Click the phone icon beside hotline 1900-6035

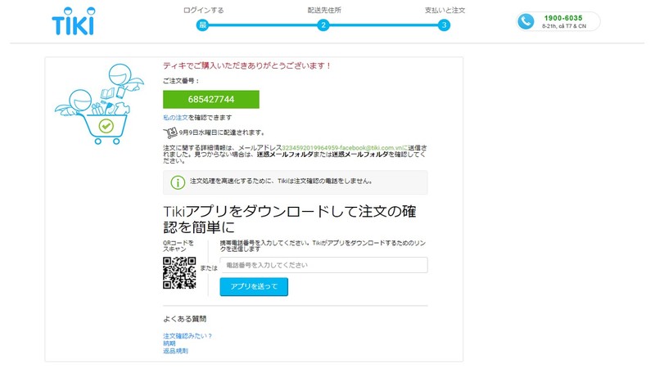(526, 21)
